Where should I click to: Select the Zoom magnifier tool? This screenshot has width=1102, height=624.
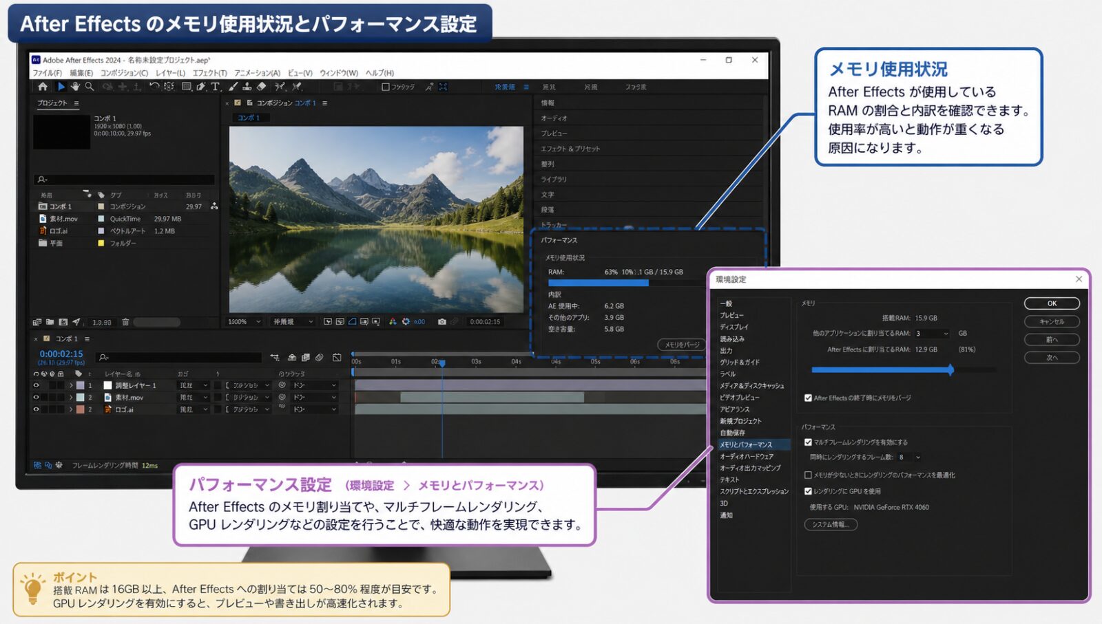click(x=90, y=87)
